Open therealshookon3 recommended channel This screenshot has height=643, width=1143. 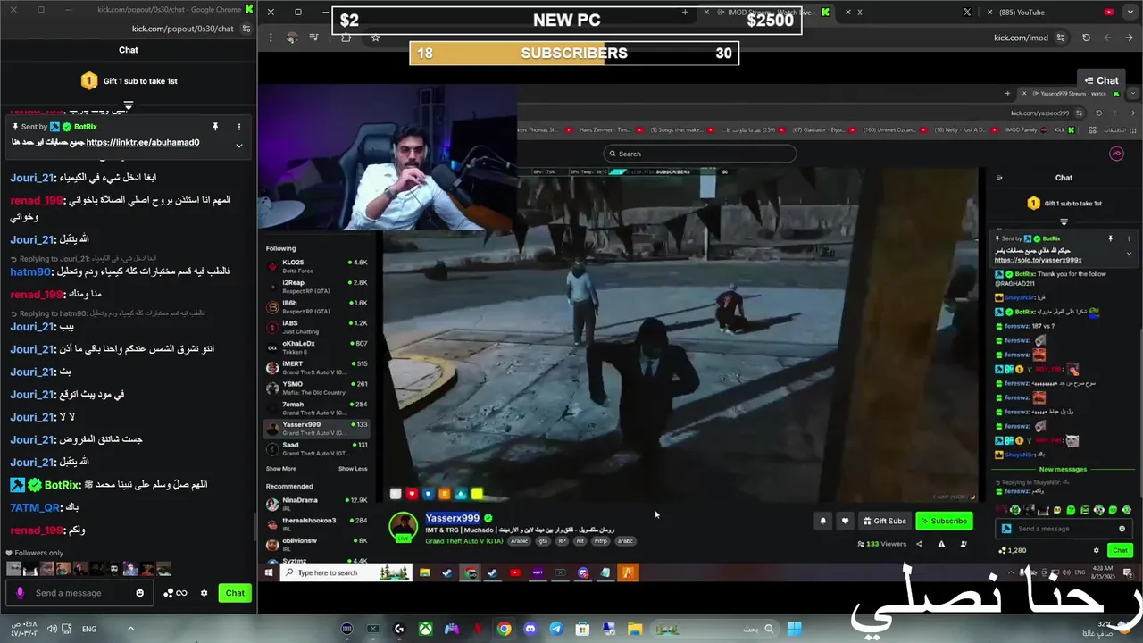tap(317, 524)
